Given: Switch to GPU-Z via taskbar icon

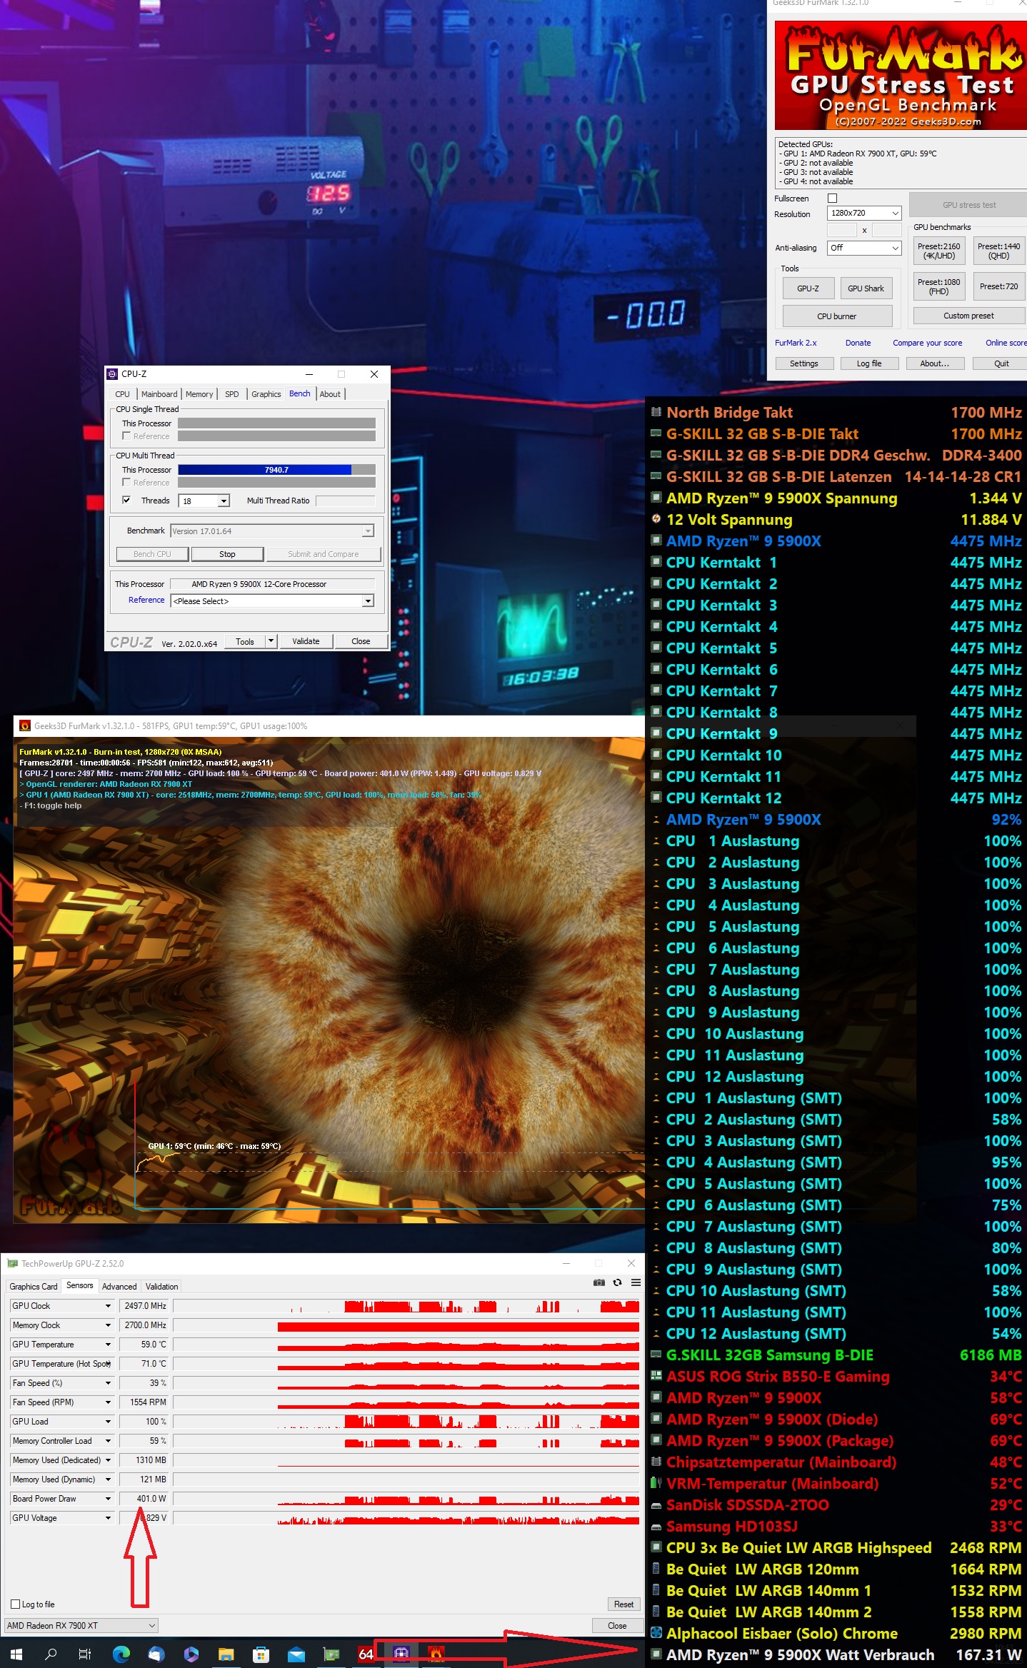Looking at the screenshot, I should click(x=331, y=1654).
